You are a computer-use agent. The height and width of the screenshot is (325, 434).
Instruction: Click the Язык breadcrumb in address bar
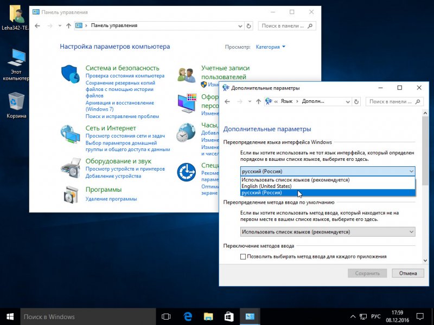[286, 101]
